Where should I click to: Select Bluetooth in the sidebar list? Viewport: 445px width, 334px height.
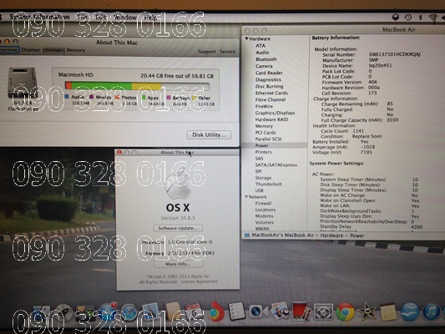click(x=266, y=59)
